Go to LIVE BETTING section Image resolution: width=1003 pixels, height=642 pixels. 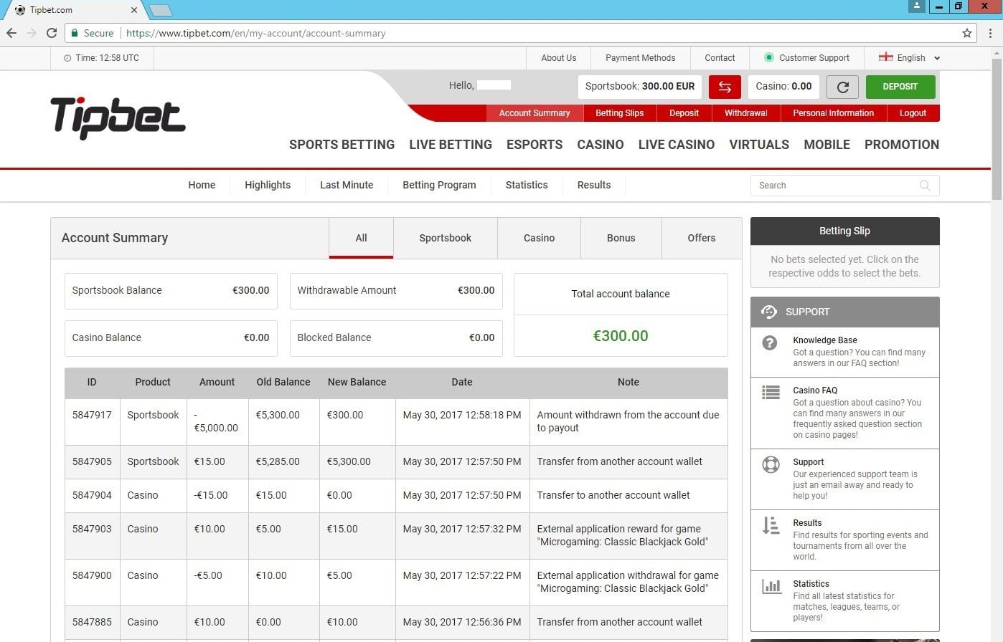(451, 145)
